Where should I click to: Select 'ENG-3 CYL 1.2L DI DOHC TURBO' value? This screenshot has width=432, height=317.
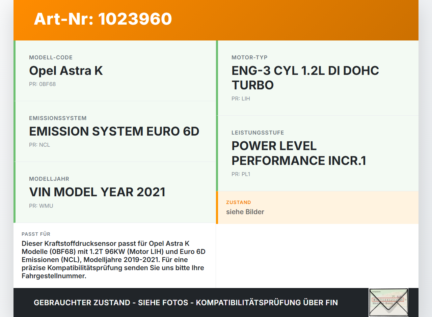[305, 78]
